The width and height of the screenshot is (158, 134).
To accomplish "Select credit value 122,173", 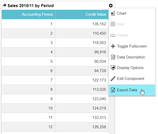I will [x=99, y=80].
